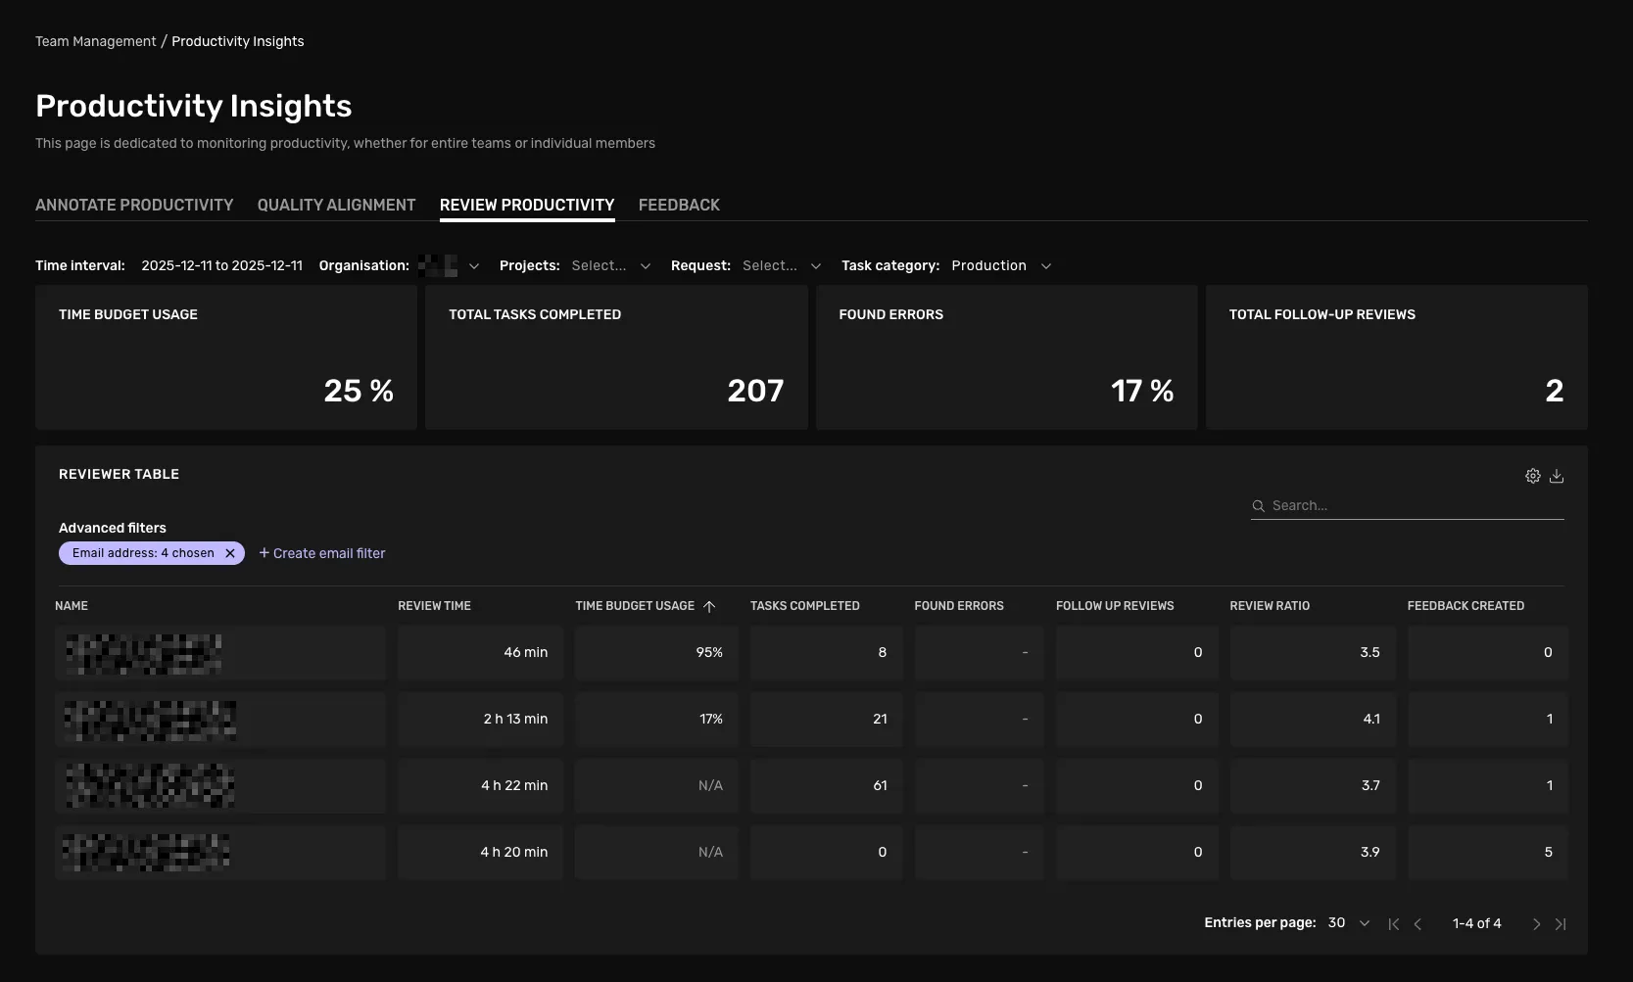
Task: Select reviewer name in 4 h 22 min row
Action: (x=150, y=786)
